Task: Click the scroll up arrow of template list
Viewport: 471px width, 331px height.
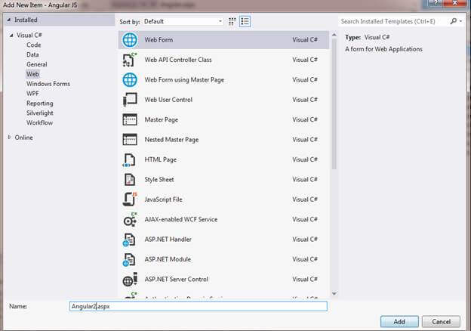Action: click(x=334, y=35)
